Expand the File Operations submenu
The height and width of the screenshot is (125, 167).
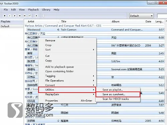67,81
